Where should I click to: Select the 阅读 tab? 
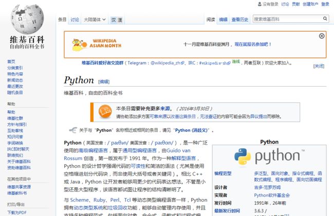[211, 19]
